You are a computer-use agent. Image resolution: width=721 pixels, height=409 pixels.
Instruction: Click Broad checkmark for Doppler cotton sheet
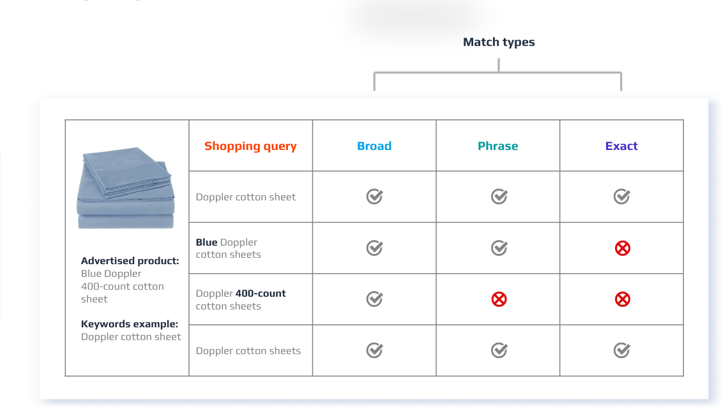[374, 197]
